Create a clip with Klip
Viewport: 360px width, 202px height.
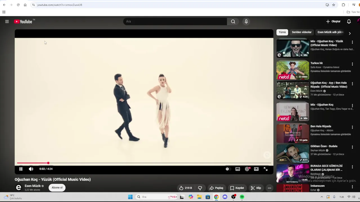[x=256, y=188]
